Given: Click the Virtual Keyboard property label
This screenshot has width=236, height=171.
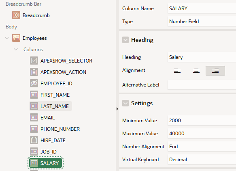Looking at the screenshot, I should pyautogui.click(x=140, y=160).
